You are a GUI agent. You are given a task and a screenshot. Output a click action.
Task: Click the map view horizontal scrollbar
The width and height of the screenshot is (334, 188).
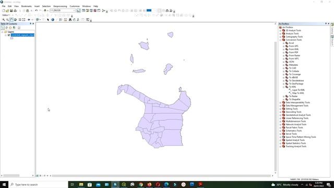161,176
